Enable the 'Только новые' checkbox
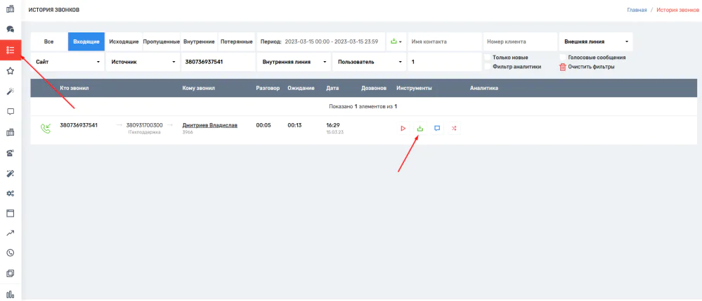Viewport: 702px width, 301px height. 488,57
